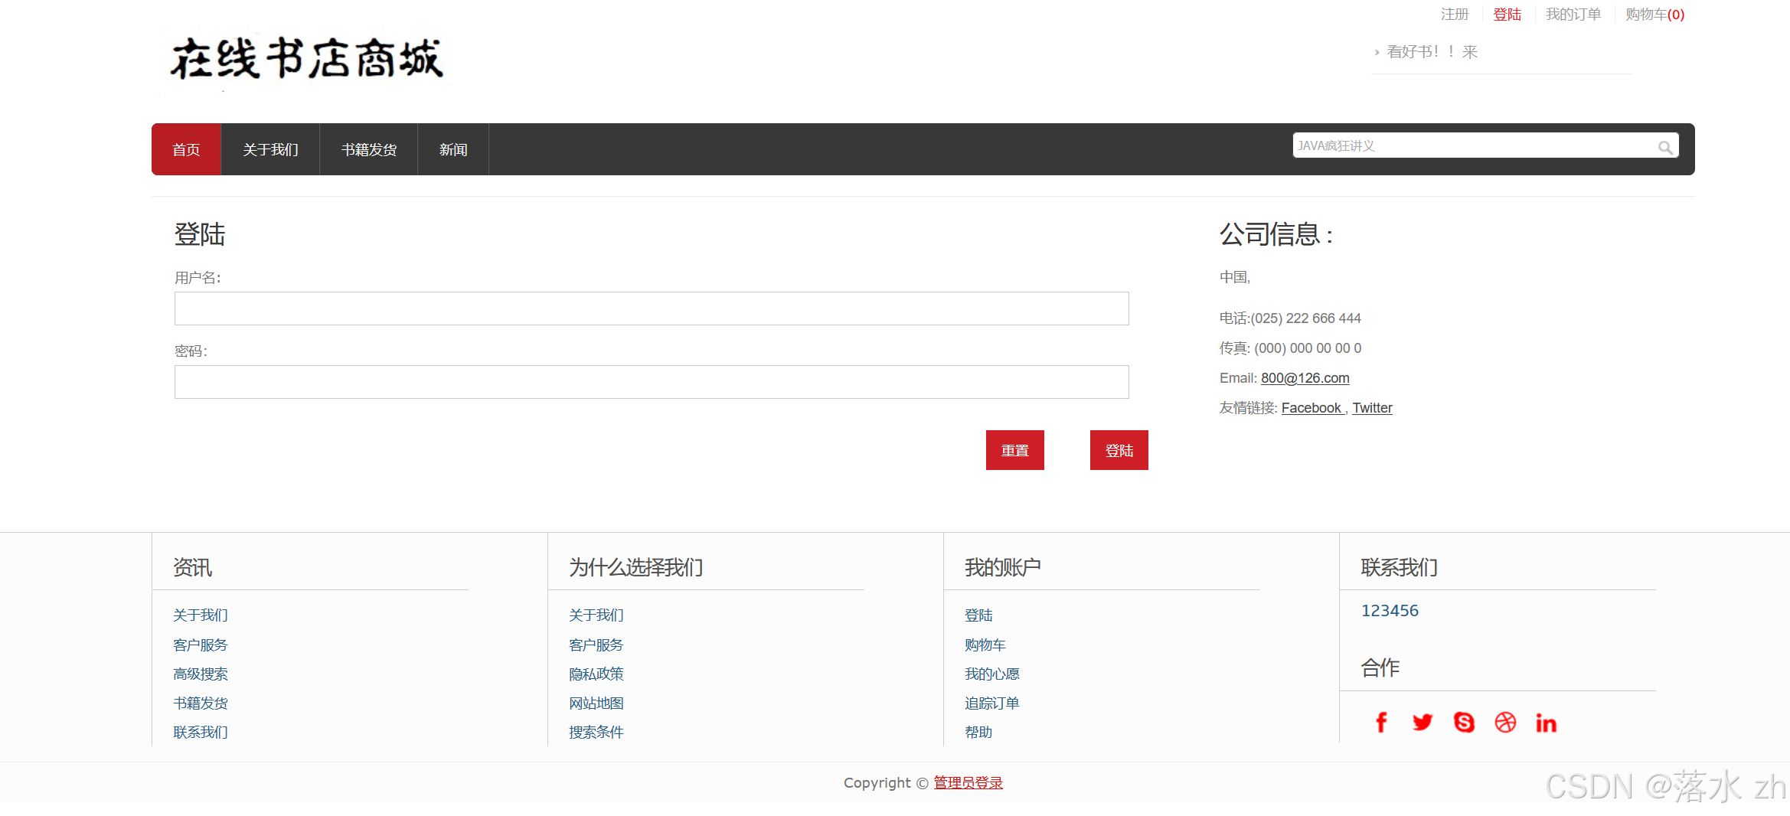Click the Skype icon in the footer
The height and width of the screenshot is (816, 1790).
point(1464,723)
